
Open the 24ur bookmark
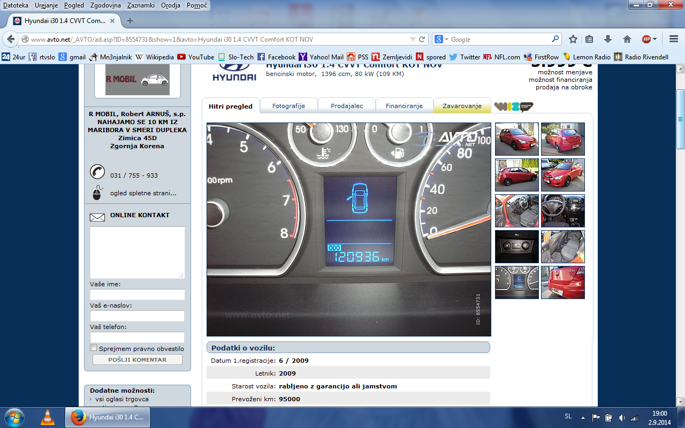(x=13, y=57)
